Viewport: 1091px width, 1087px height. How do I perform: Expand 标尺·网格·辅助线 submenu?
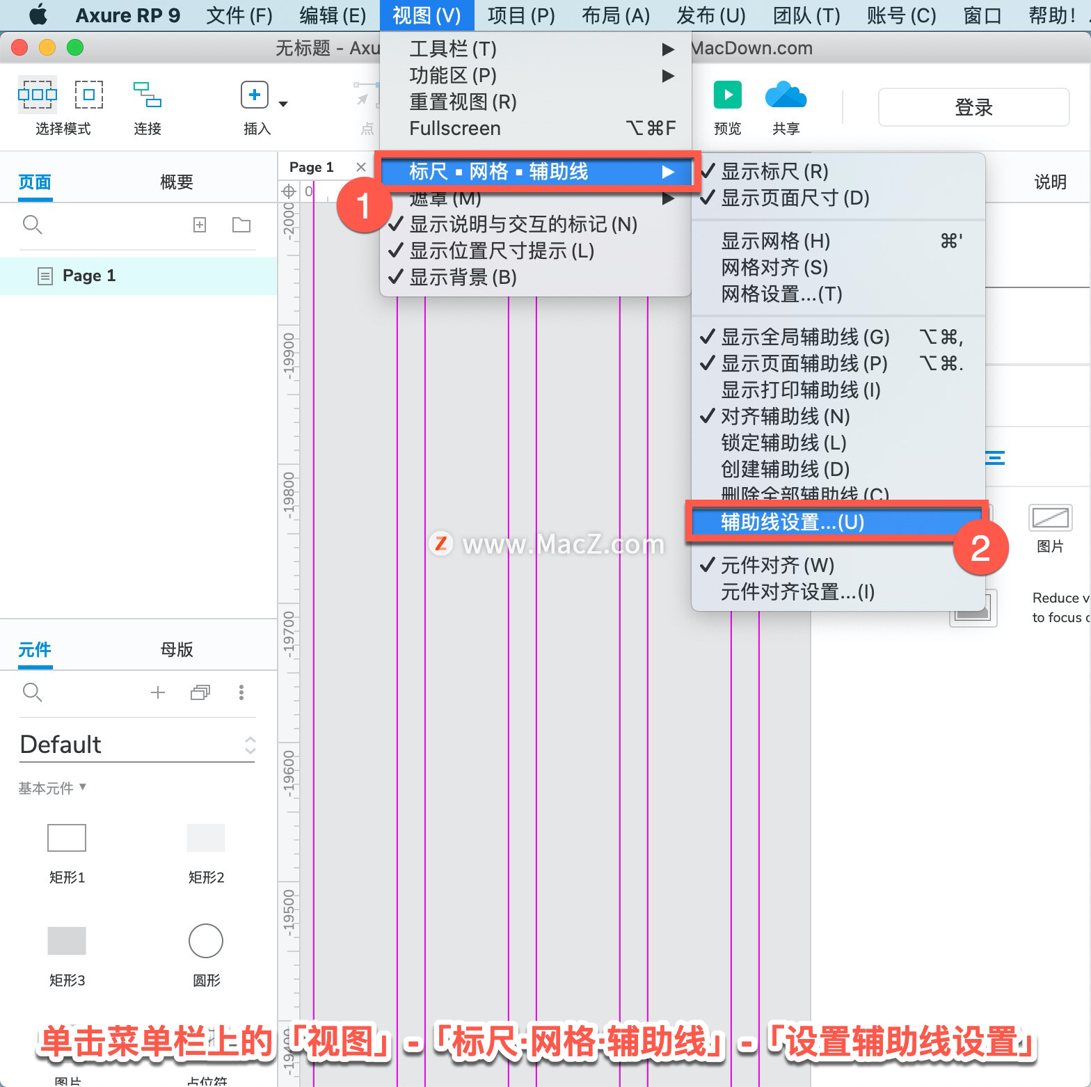point(535,171)
